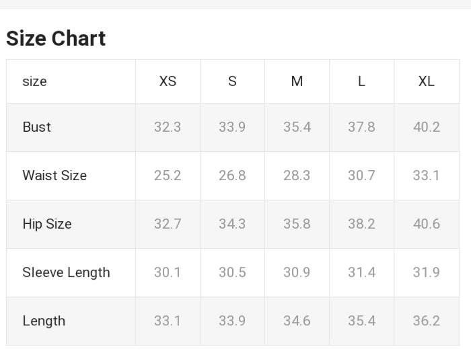Select the M length value 34.6
Screen dimensions: 471x353
[297, 321]
